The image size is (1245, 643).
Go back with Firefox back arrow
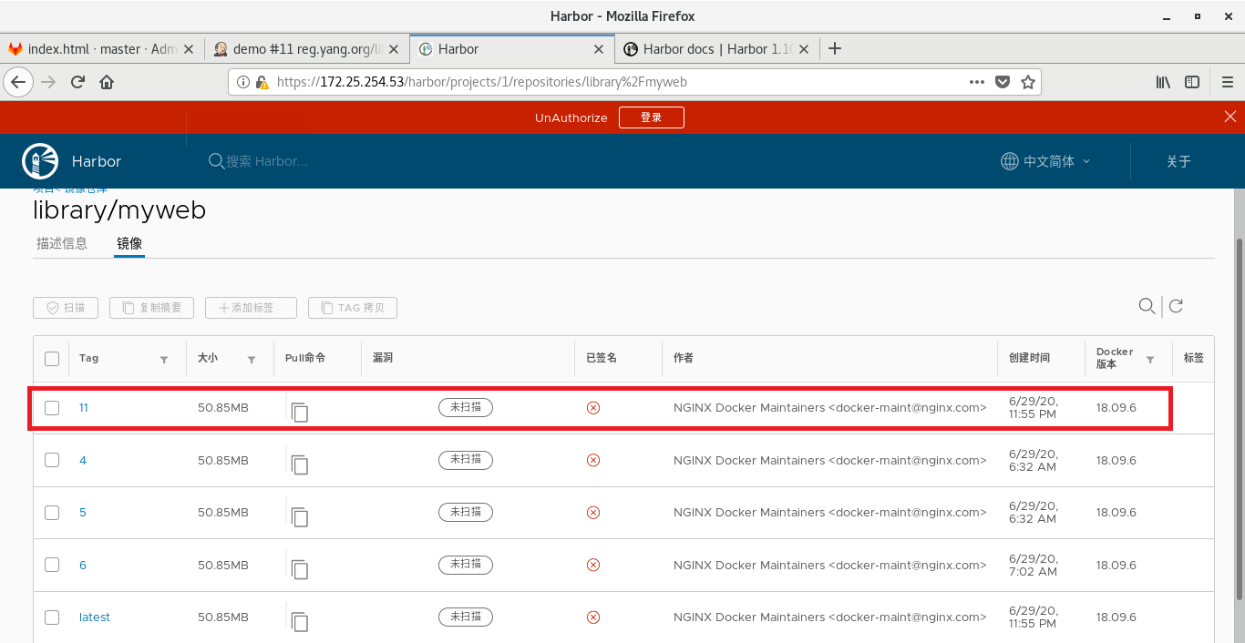tap(19, 82)
